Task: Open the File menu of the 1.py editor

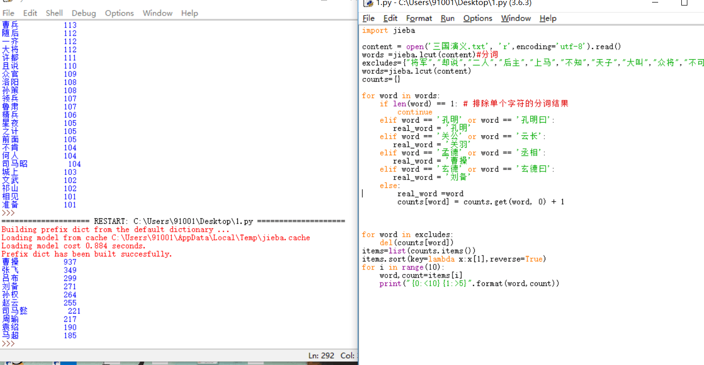Action: (368, 18)
